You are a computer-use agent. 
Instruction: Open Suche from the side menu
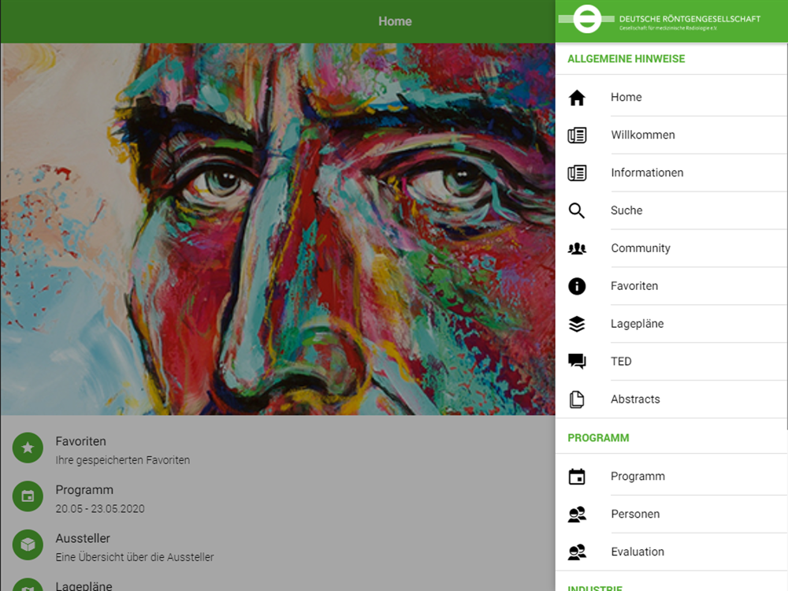(671, 210)
